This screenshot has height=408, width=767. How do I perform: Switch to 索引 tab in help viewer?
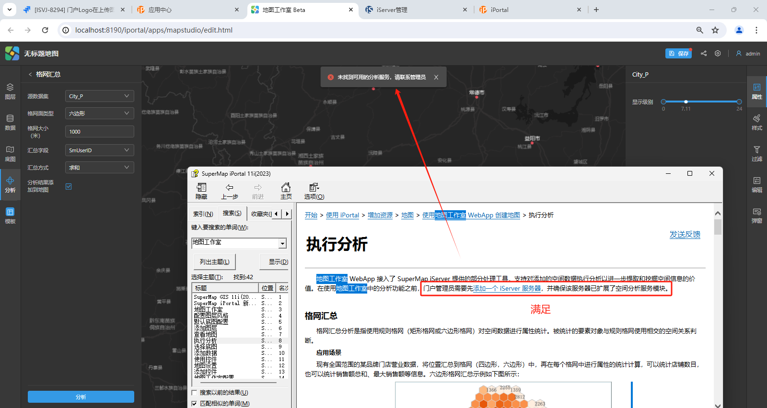[203, 214]
